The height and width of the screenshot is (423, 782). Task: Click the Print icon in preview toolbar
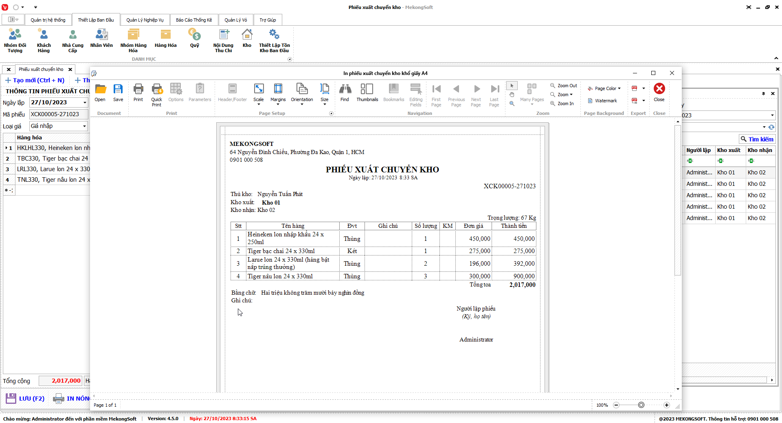[x=138, y=93]
